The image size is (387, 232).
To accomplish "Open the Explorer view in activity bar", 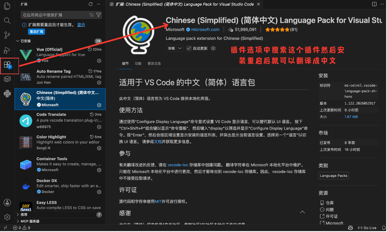I will click(x=7, y=6).
